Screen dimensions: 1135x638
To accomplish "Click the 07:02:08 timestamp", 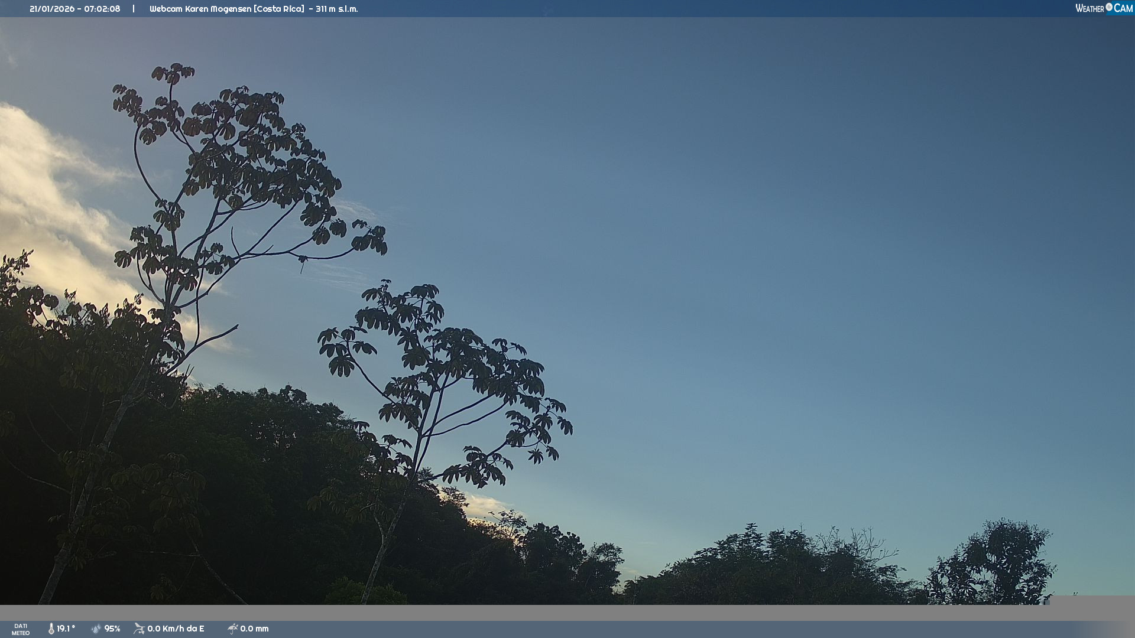I will [x=102, y=9].
